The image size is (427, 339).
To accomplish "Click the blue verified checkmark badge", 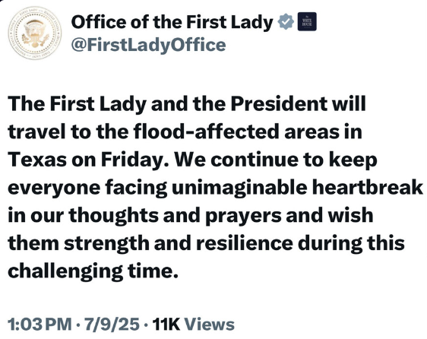I will (286, 21).
